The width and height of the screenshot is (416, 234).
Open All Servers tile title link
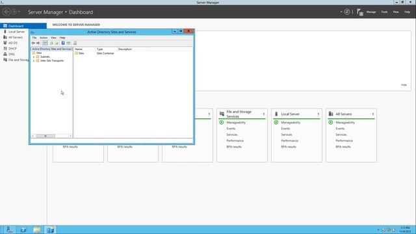(x=344, y=114)
